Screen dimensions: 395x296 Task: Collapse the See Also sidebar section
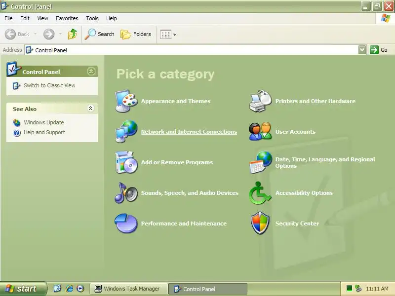[91, 109]
